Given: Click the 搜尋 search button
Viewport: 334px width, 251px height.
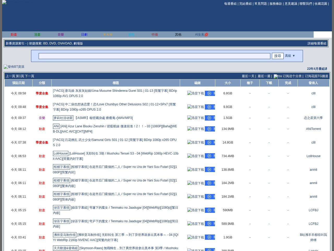Looking at the screenshot, I should click(x=278, y=56).
